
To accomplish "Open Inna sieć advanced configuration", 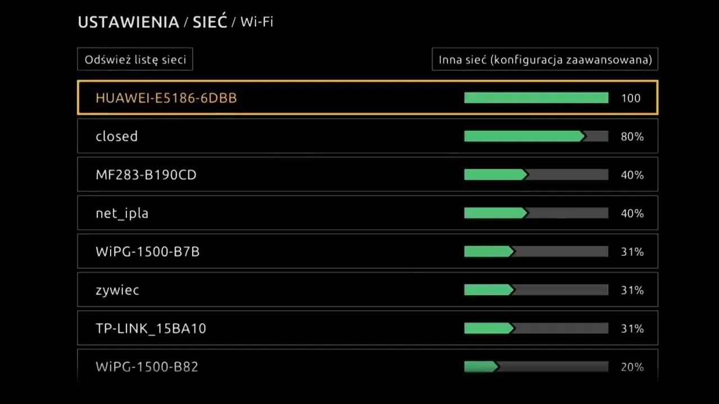I will pyautogui.click(x=545, y=59).
